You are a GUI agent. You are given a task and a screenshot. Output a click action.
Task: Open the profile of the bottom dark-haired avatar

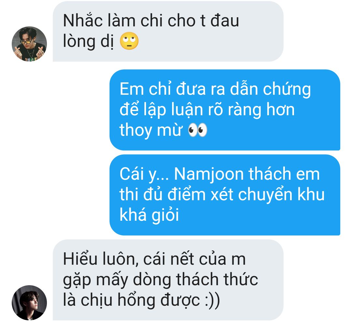[29, 303]
